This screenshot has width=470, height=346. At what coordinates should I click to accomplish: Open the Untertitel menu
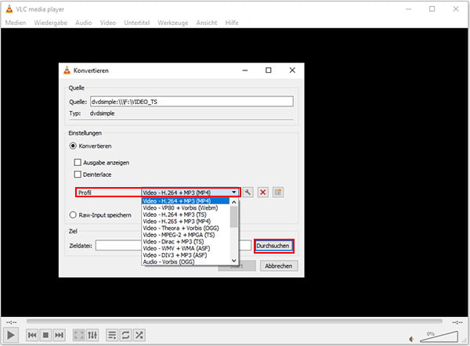pyautogui.click(x=136, y=23)
